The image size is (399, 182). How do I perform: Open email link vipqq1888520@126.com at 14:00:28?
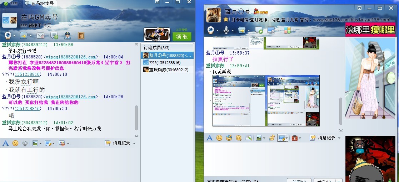pyautogui.click(x=71, y=97)
